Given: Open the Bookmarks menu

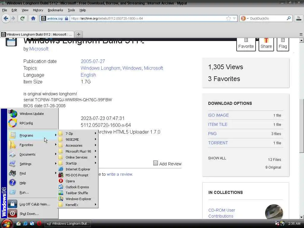Looking at the screenshot, I should (55, 10).
